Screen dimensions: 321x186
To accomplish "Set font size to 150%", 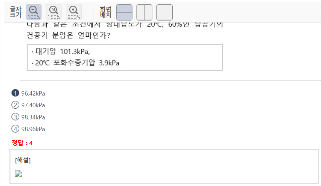I will (x=54, y=12).
